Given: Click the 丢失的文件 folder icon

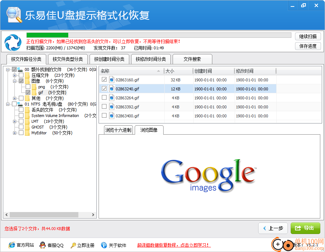Looking at the screenshot, I should tap(27, 110).
